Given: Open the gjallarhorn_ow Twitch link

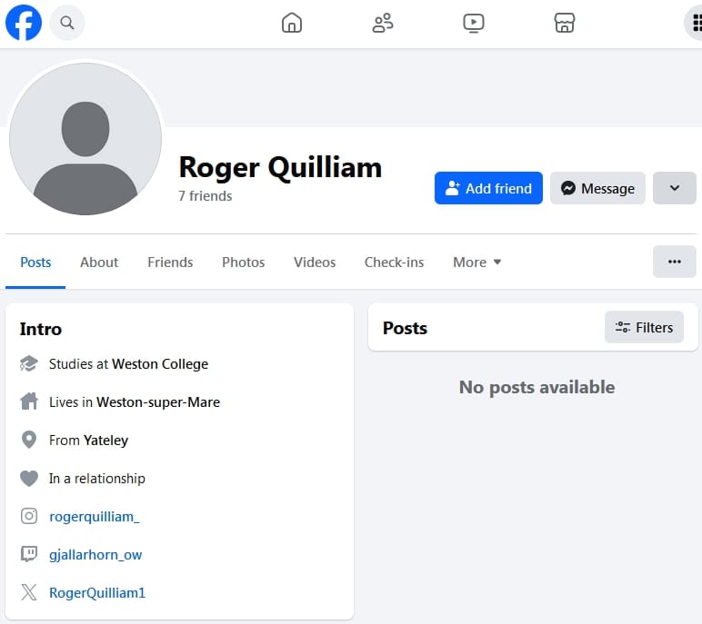Looking at the screenshot, I should tap(95, 555).
